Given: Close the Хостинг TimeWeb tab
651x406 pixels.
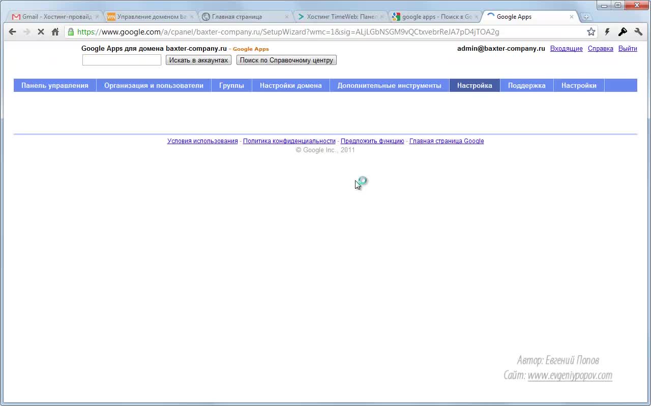Looking at the screenshot, I should click(382, 17).
